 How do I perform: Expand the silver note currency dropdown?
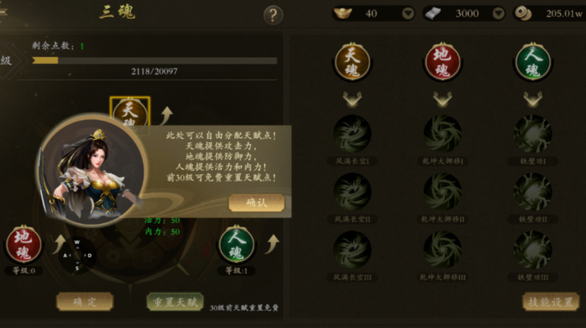(498, 14)
